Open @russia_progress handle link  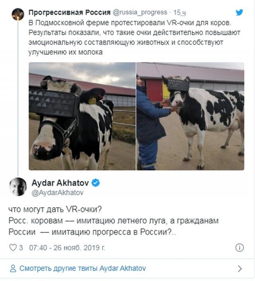pos(140,12)
